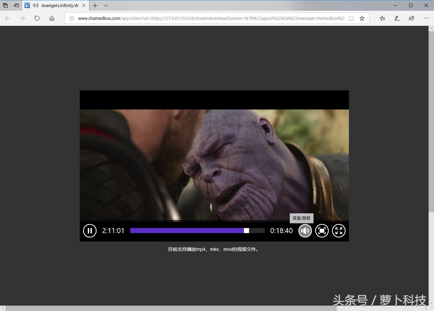The height and width of the screenshot is (311, 434).
Task: Open reading view from address bar
Action: point(351,18)
